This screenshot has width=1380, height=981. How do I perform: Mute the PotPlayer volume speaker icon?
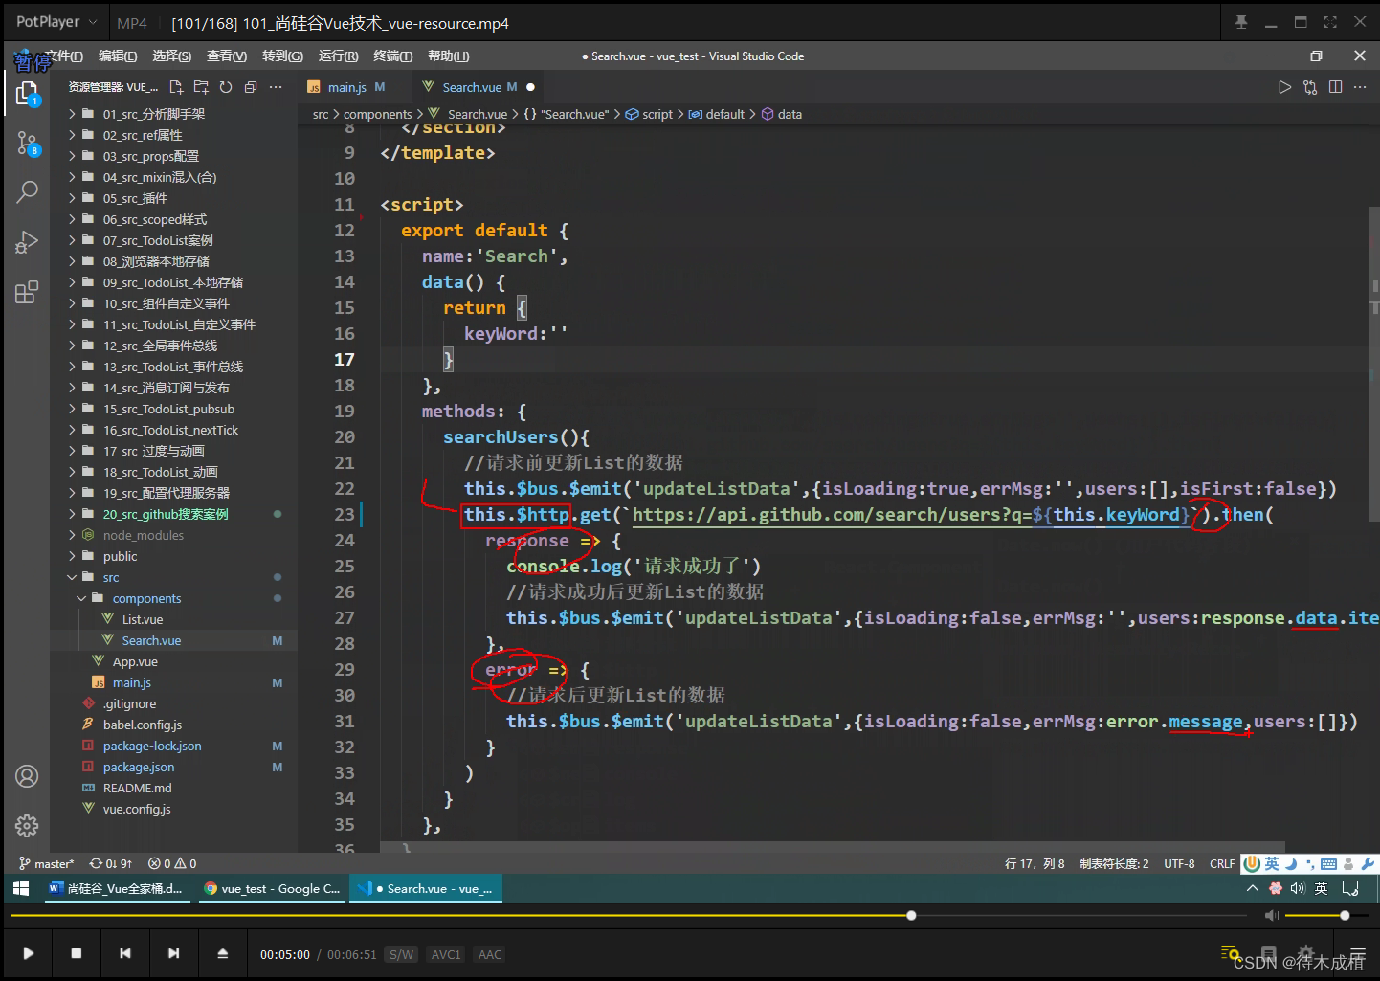1272,916
